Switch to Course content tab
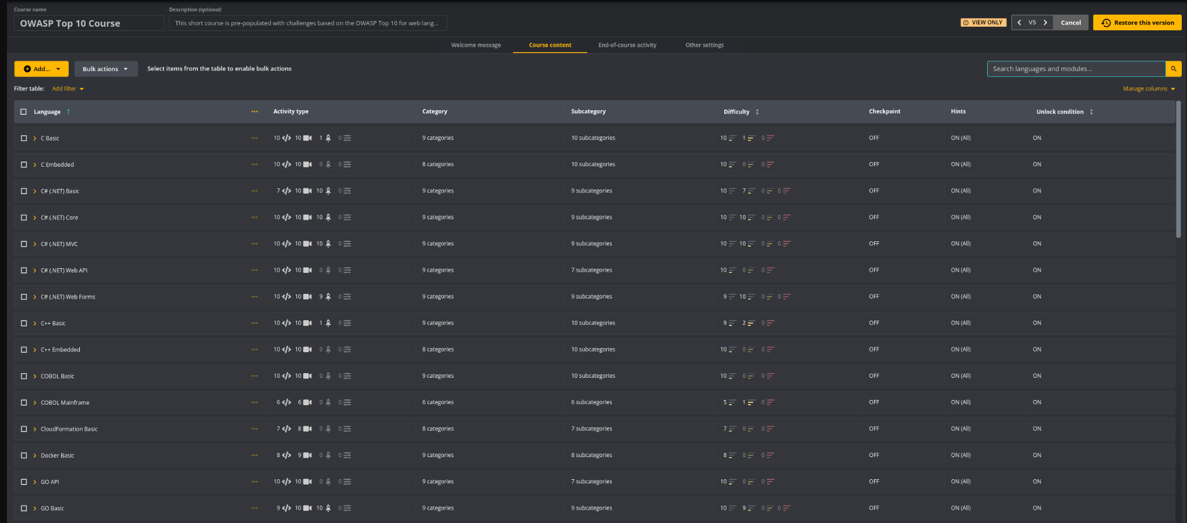The height and width of the screenshot is (523, 1187). [550, 45]
